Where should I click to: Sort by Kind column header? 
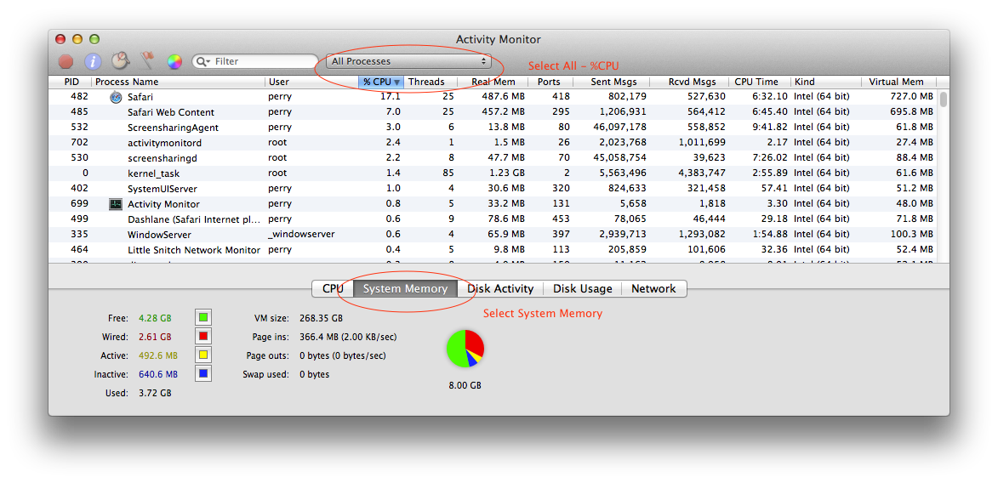(x=826, y=82)
